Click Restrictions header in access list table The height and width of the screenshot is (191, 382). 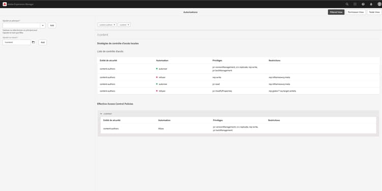[275, 60]
